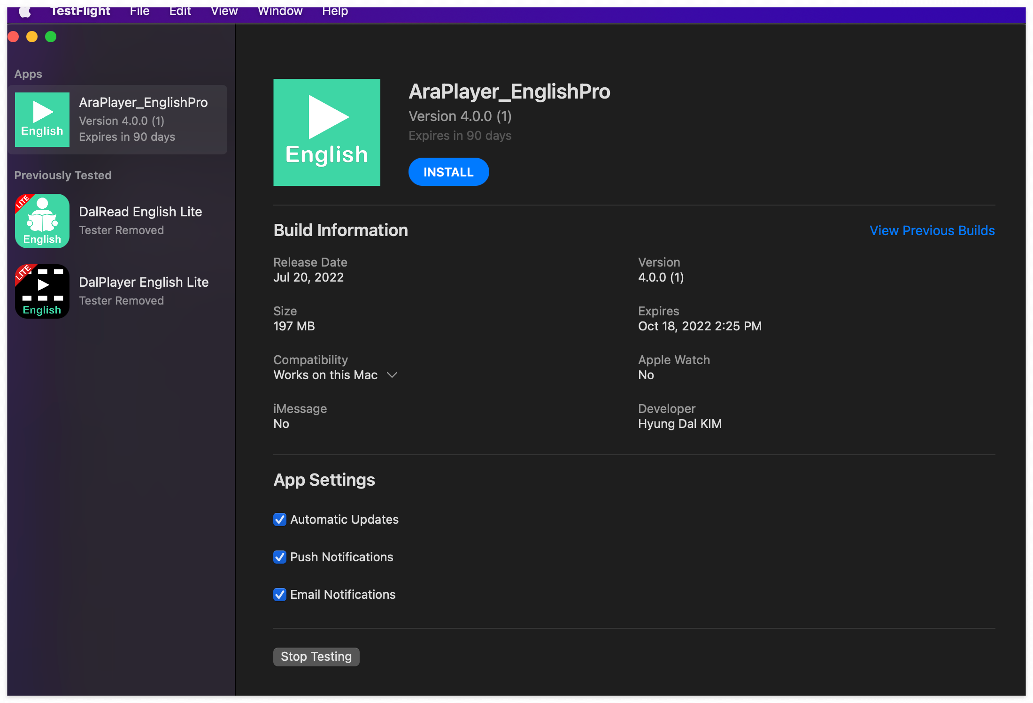Open the View menu
The width and height of the screenshot is (1033, 703).
(224, 11)
